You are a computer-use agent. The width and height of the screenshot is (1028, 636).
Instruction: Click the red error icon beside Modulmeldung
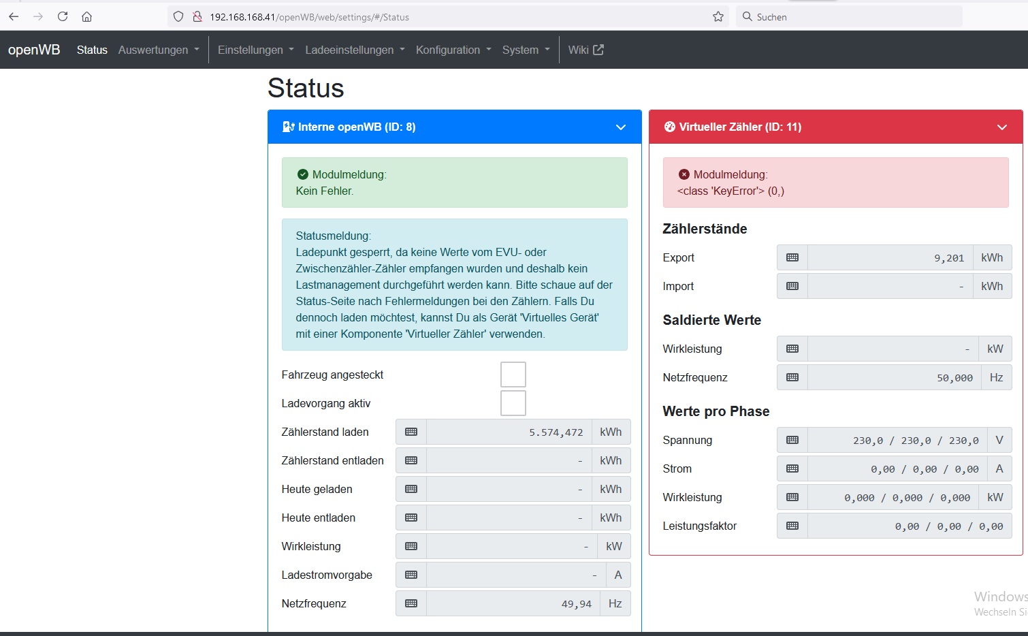684,174
